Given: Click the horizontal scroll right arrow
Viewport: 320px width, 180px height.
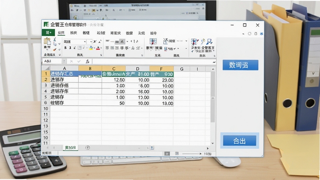Looking at the screenshot, I should click(x=208, y=148).
